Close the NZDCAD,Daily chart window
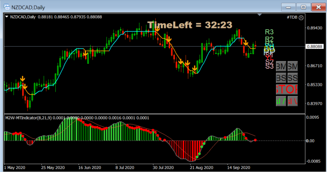Viewport: 327px width, 172px height. pyautogui.click(x=318, y=7)
